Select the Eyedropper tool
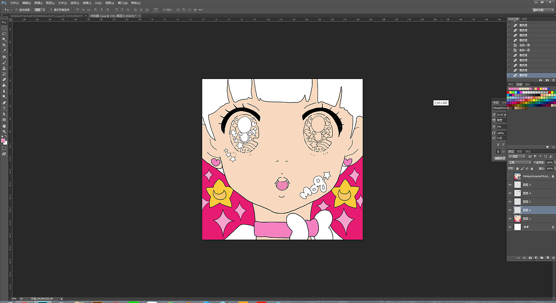556x303 pixels. (4, 50)
